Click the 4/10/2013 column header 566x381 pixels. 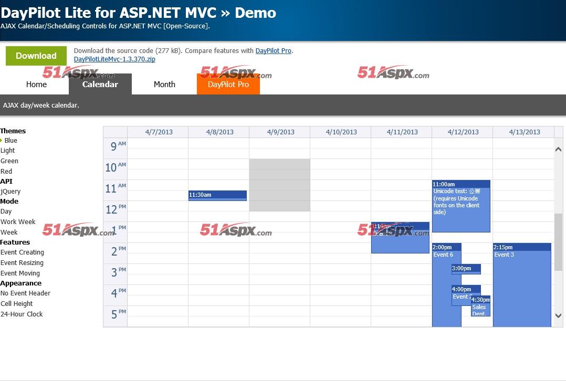[341, 132]
